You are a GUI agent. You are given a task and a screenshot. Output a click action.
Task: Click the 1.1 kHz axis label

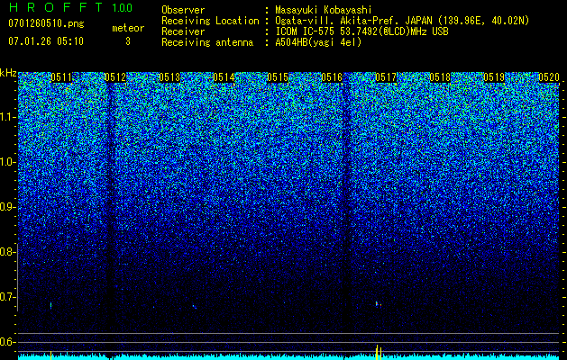[x=8, y=117]
